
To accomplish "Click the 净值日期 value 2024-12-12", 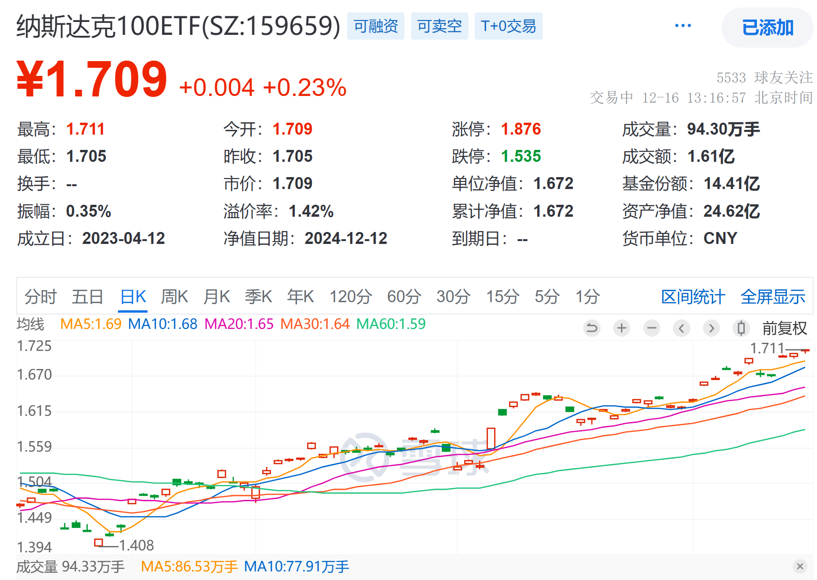I will coord(346,238).
